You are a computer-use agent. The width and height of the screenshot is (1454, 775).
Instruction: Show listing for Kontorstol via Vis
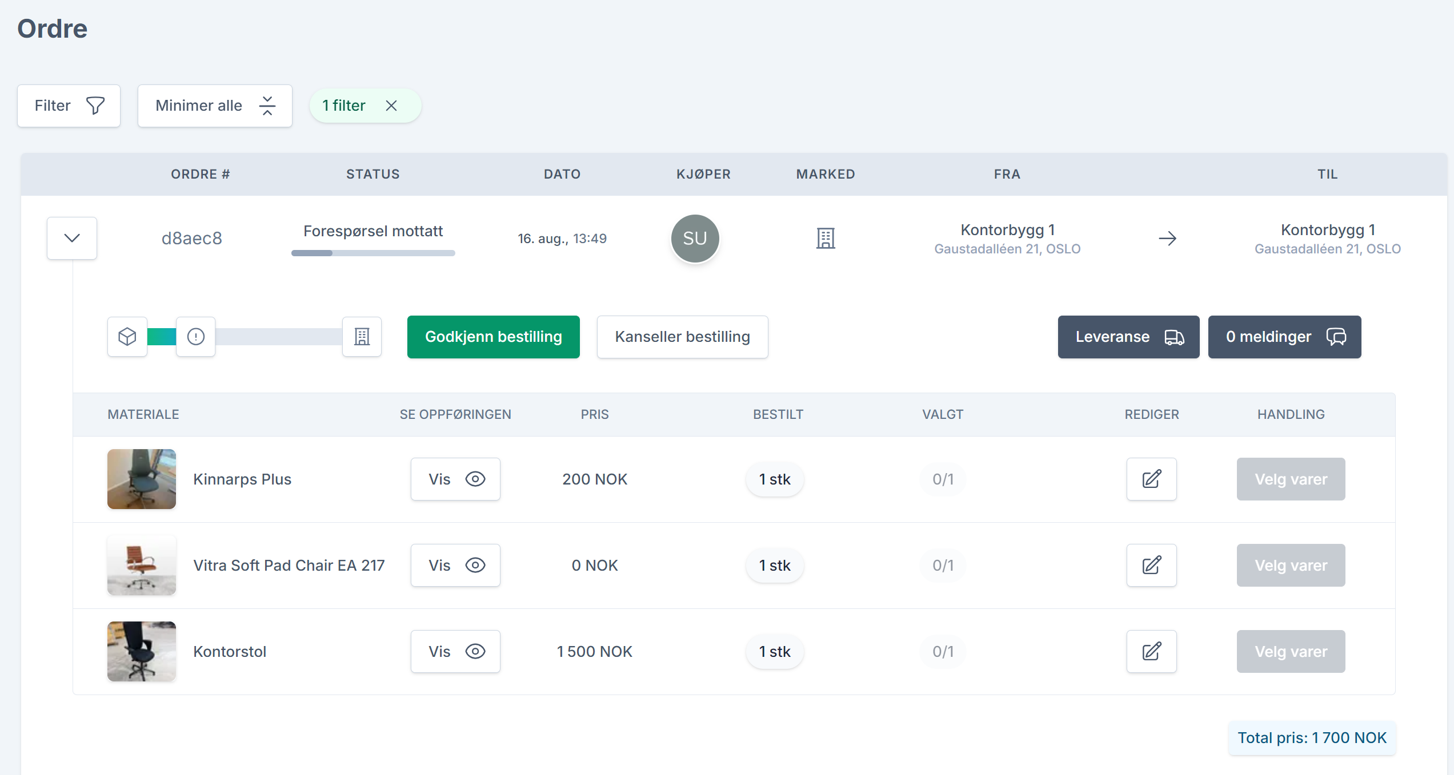click(455, 651)
